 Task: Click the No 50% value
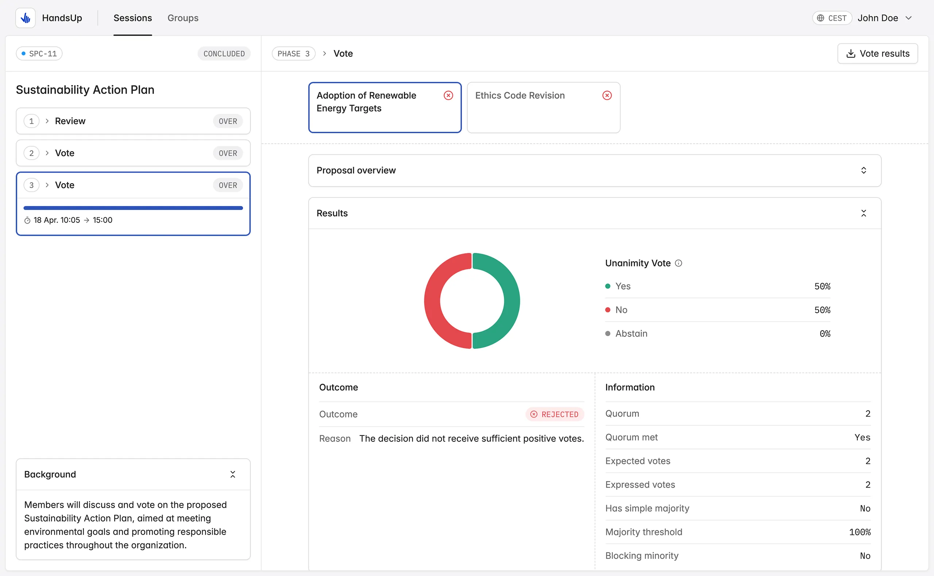pyautogui.click(x=822, y=310)
